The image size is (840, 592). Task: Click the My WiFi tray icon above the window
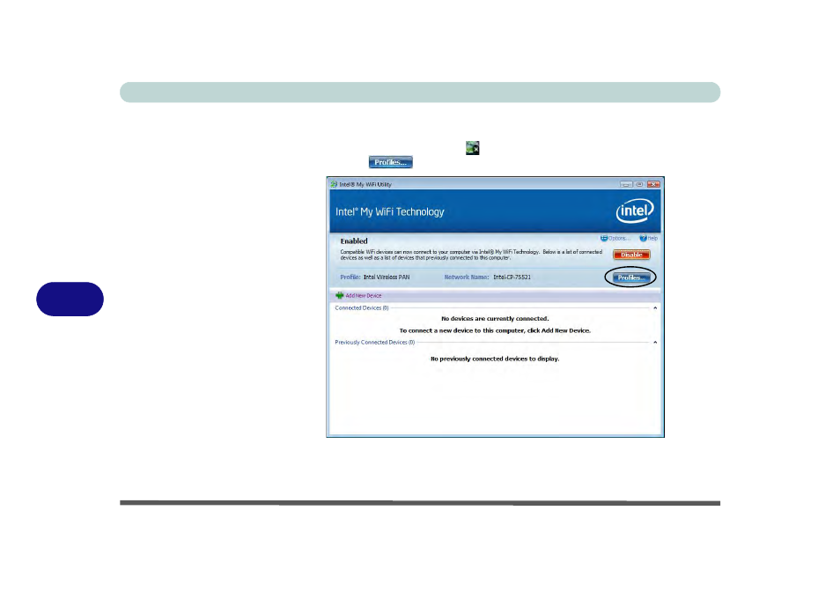pos(473,148)
